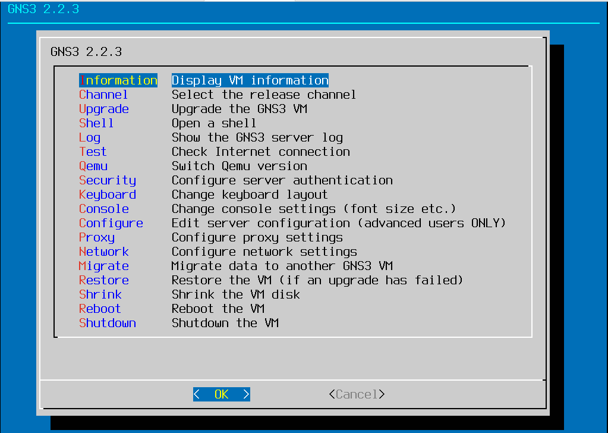Click 'Restore the VM (if an upgrade has failed)' text
Image resolution: width=608 pixels, height=433 pixels.
pyautogui.click(x=317, y=281)
